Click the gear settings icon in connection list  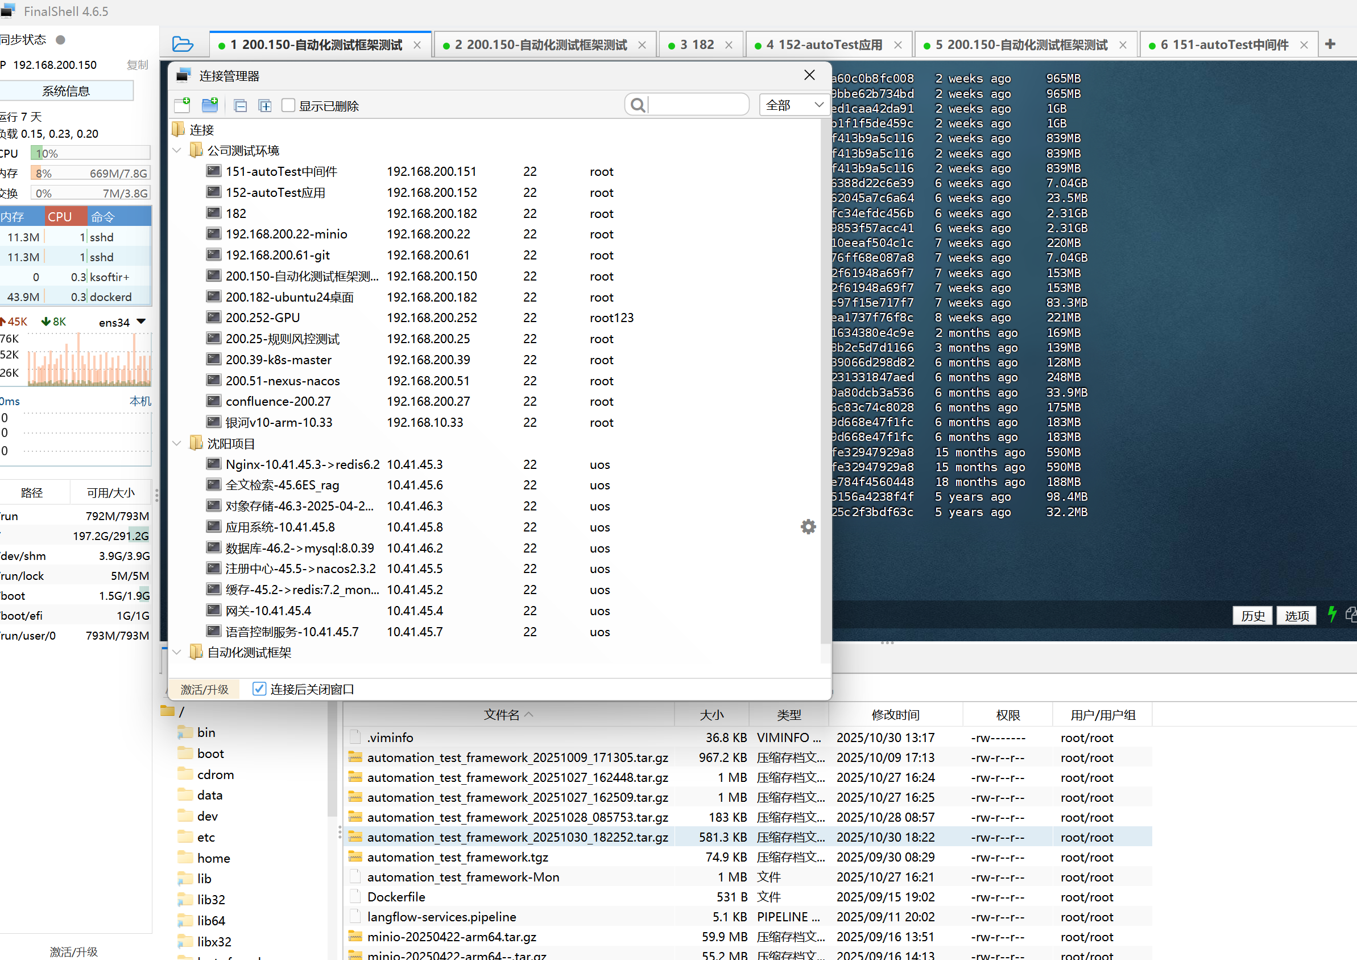pos(808,526)
